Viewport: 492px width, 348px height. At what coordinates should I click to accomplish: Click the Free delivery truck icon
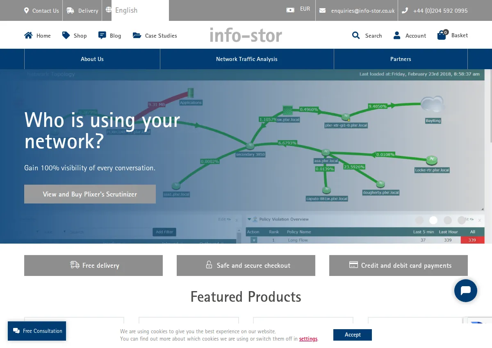click(75, 265)
